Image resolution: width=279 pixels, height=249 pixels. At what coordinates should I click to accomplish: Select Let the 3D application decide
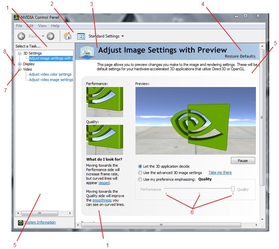tap(140, 166)
